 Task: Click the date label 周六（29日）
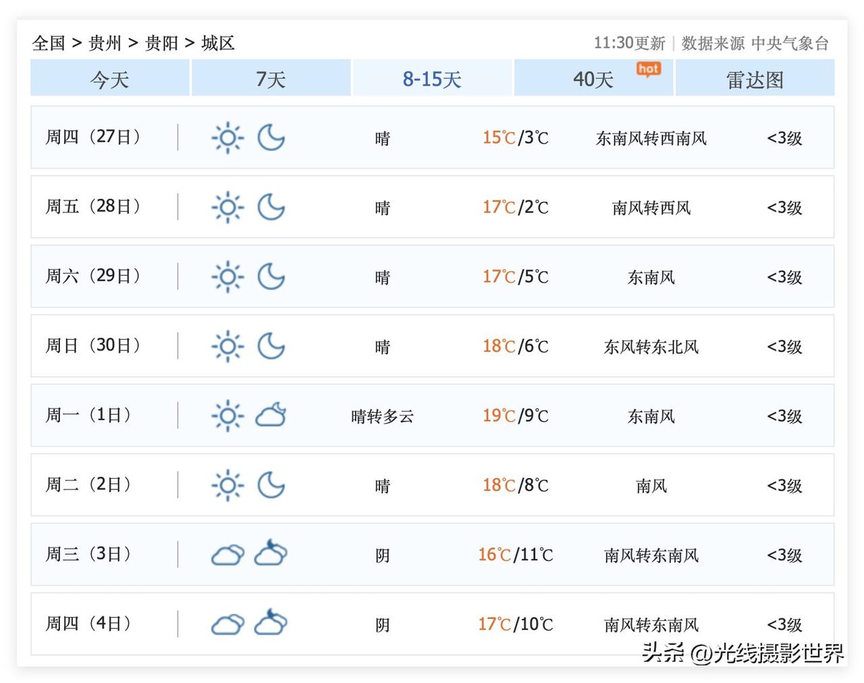coord(92,276)
